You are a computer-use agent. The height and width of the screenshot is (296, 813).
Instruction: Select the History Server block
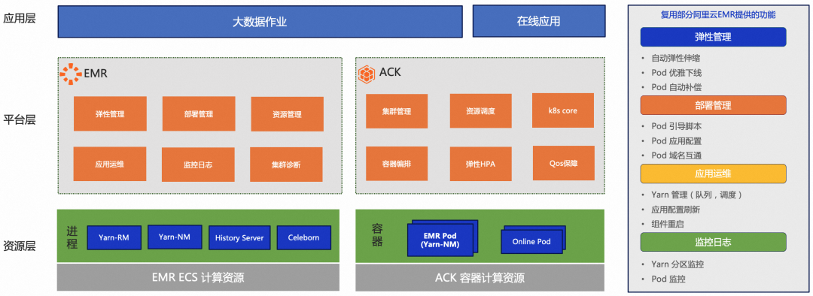[239, 237]
